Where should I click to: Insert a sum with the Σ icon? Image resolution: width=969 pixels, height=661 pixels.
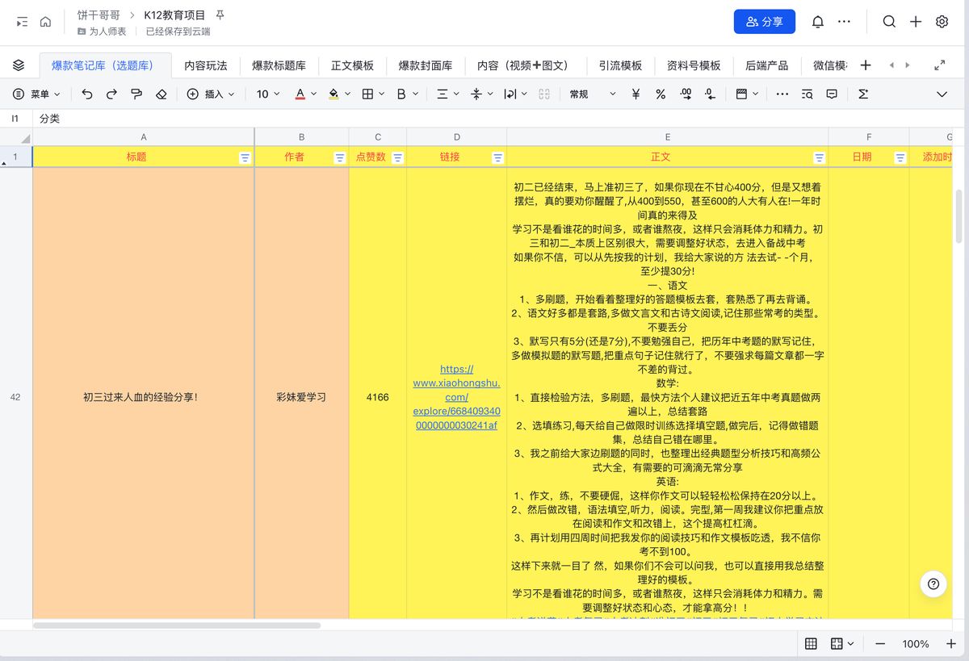(863, 94)
